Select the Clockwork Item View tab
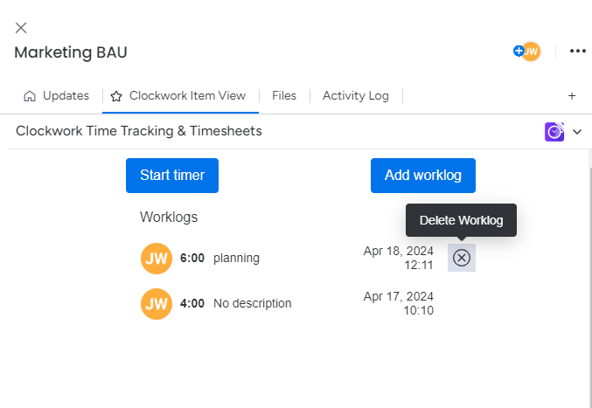This screenshot has width=592, height=408. click(180, 96)
